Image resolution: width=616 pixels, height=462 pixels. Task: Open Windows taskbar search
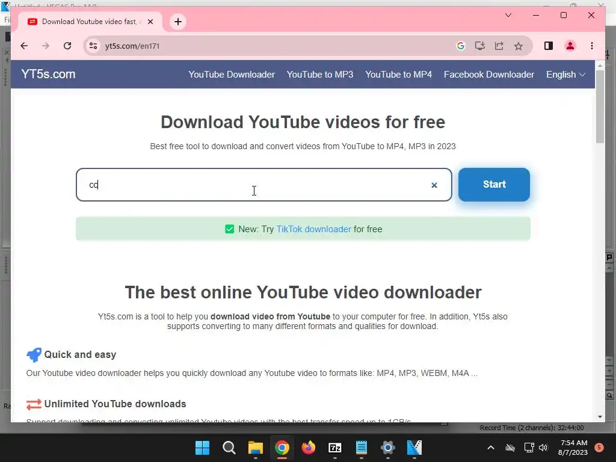[229, 448]
